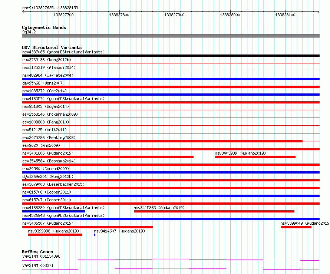Open variant nsv4526943 (gnomADStructuralVariants)
330x274 pixels.
(63, 215)
